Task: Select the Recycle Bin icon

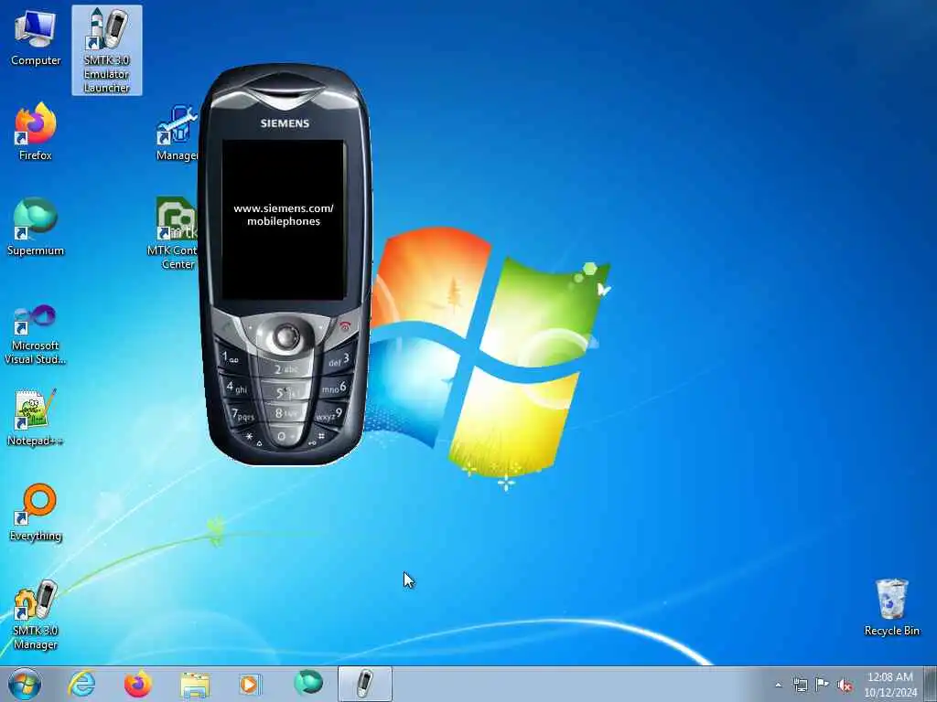Action: tap(891, 607)
